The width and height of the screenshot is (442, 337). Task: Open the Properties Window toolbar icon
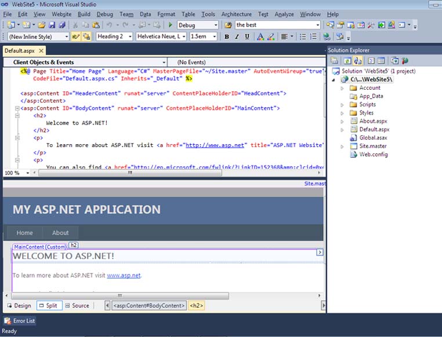tap(340, 25)
